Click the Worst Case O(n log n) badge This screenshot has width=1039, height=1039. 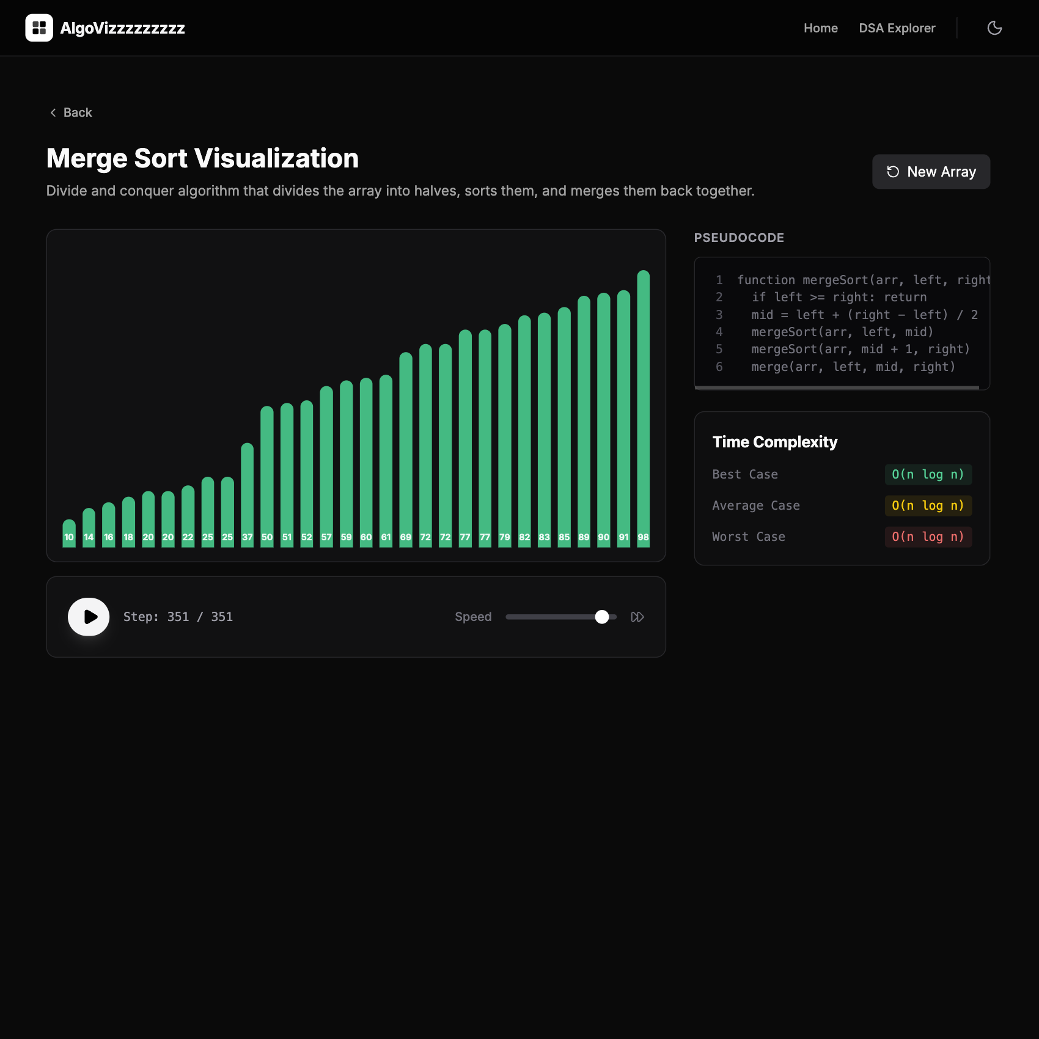pos(928,537)
